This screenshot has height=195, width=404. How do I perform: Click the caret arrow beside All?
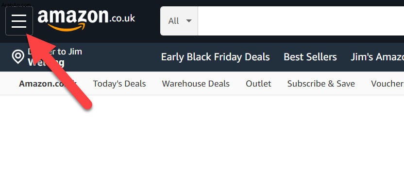(189, 20)
